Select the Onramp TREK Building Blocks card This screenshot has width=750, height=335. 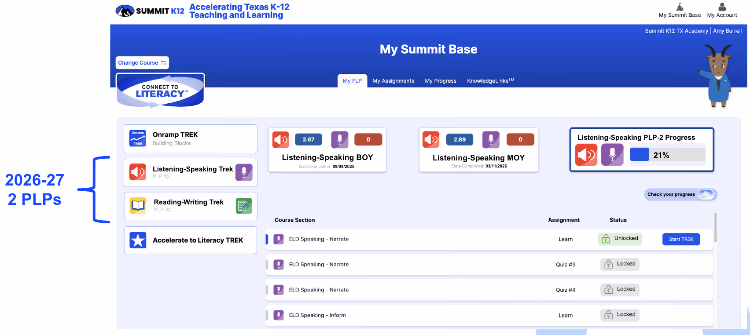coord(191,138)
